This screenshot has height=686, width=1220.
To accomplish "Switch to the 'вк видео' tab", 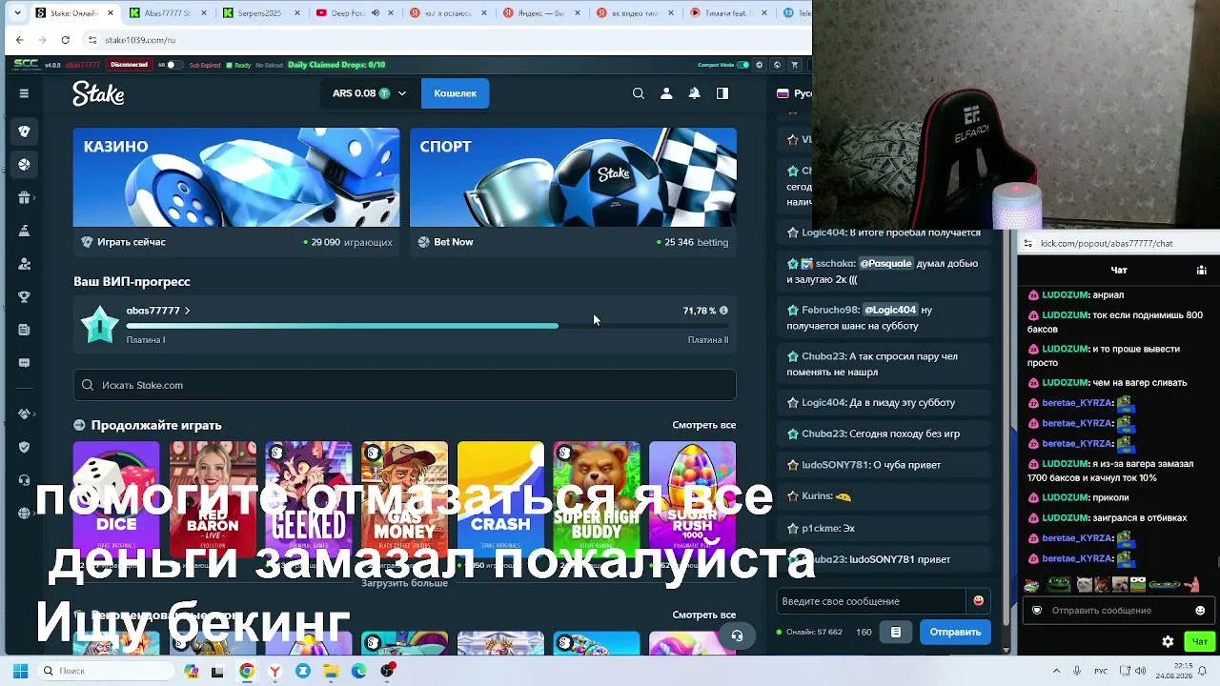I will [633, 13].
